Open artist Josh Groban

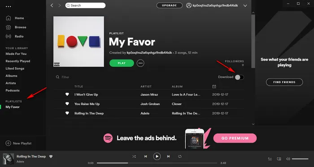[x=150, y=104]
